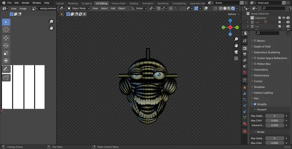Open outliner filter funnel
292x149 pixels.
click(291, 8)
